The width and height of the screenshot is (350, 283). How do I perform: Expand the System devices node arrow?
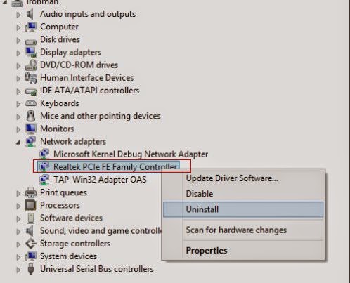18,257
